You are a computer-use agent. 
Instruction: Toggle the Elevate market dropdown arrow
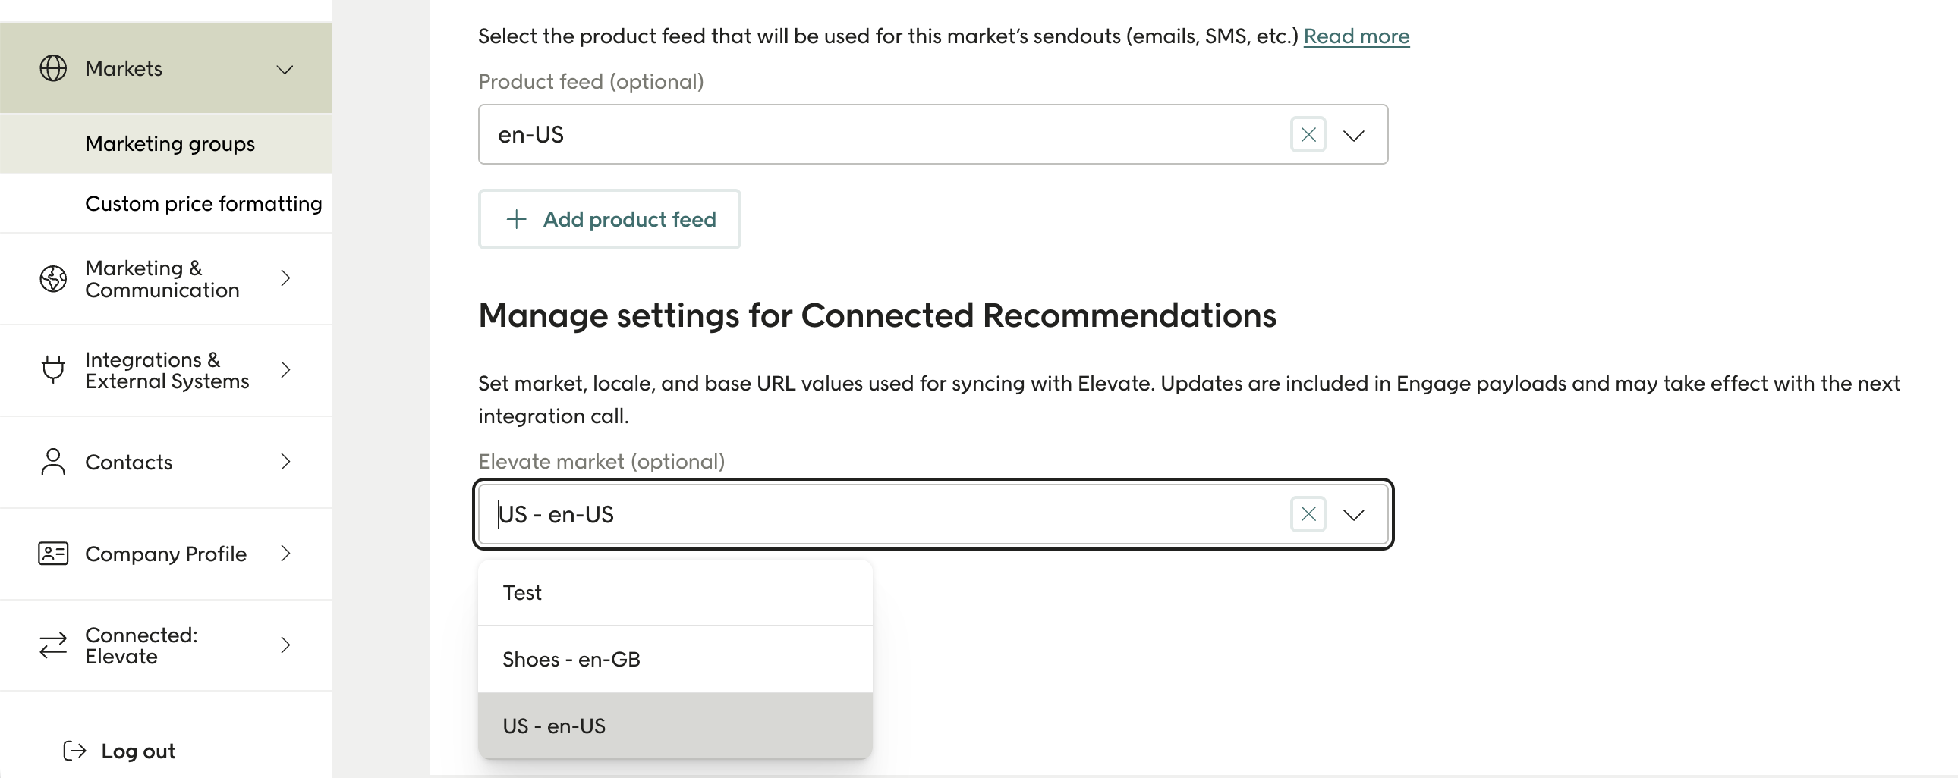(1353, 515)
